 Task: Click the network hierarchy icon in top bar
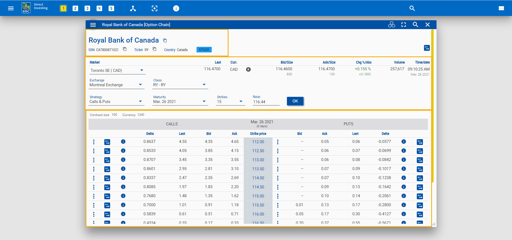coord(133,8)
